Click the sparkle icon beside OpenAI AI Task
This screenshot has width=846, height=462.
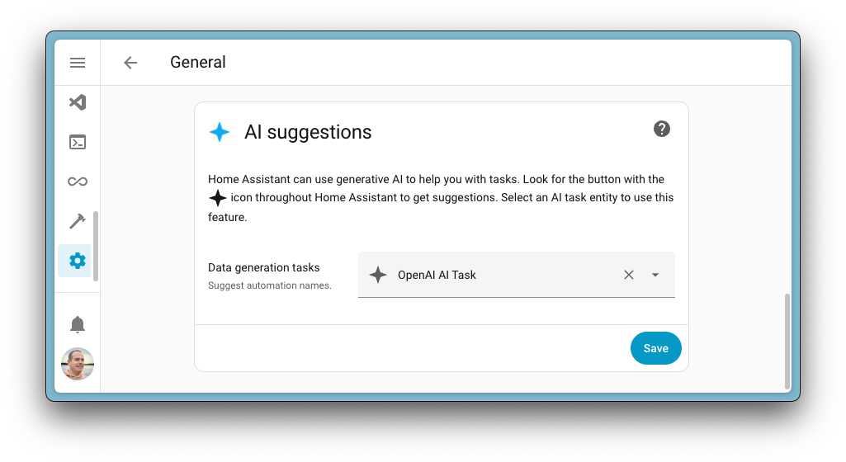tap(378, 275)
